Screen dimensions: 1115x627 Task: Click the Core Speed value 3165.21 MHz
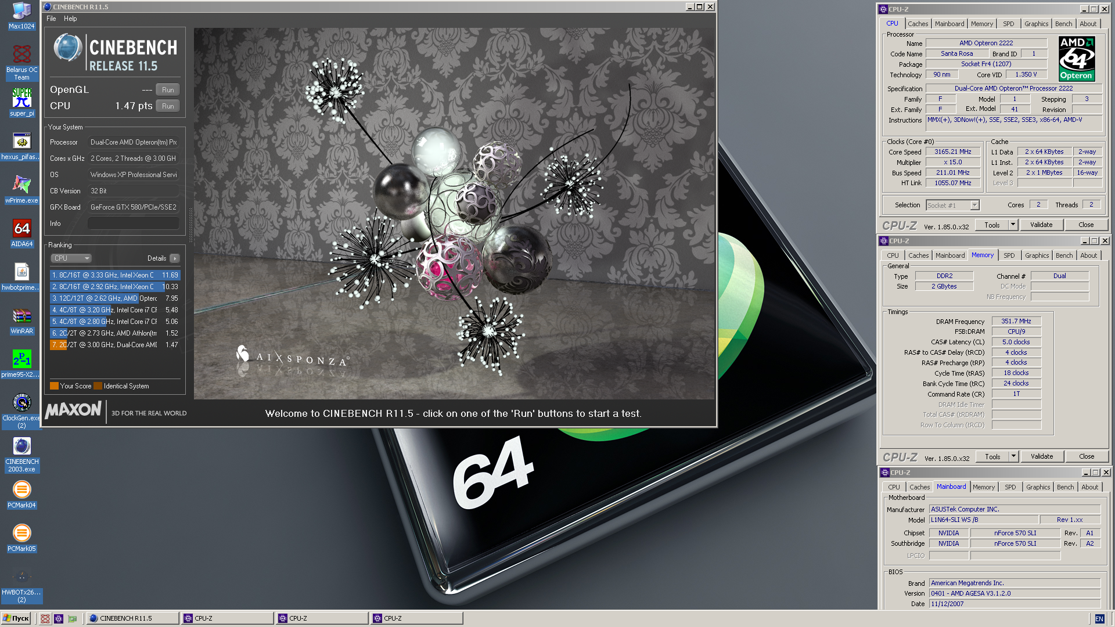tap(952, 152)
